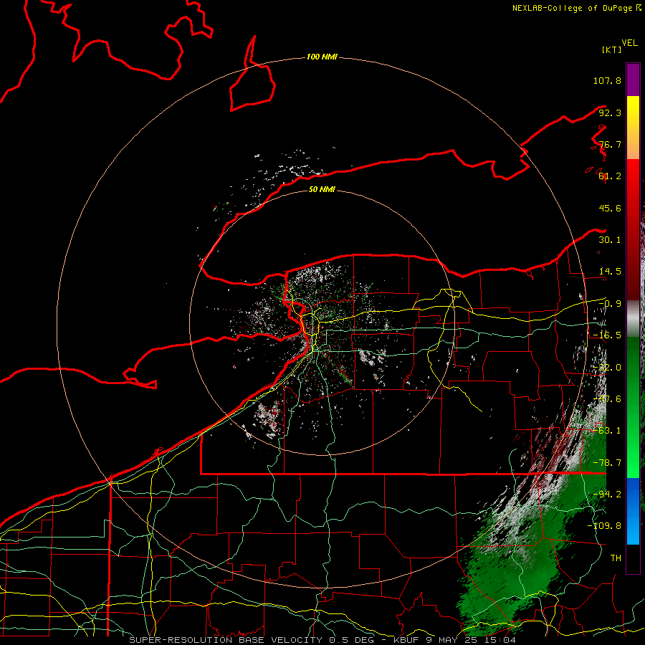The height and width of the screenshot is (645, 645).
Task: Click the Super-Resolution Base Velocity KBUF caption
Action: 322,640
